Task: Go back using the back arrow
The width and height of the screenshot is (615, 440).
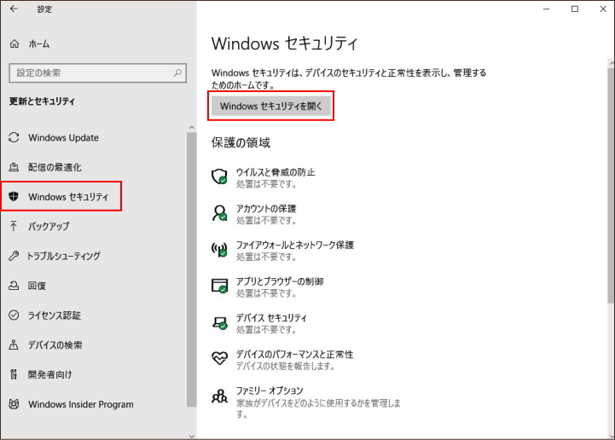Action: click(13, 9)
